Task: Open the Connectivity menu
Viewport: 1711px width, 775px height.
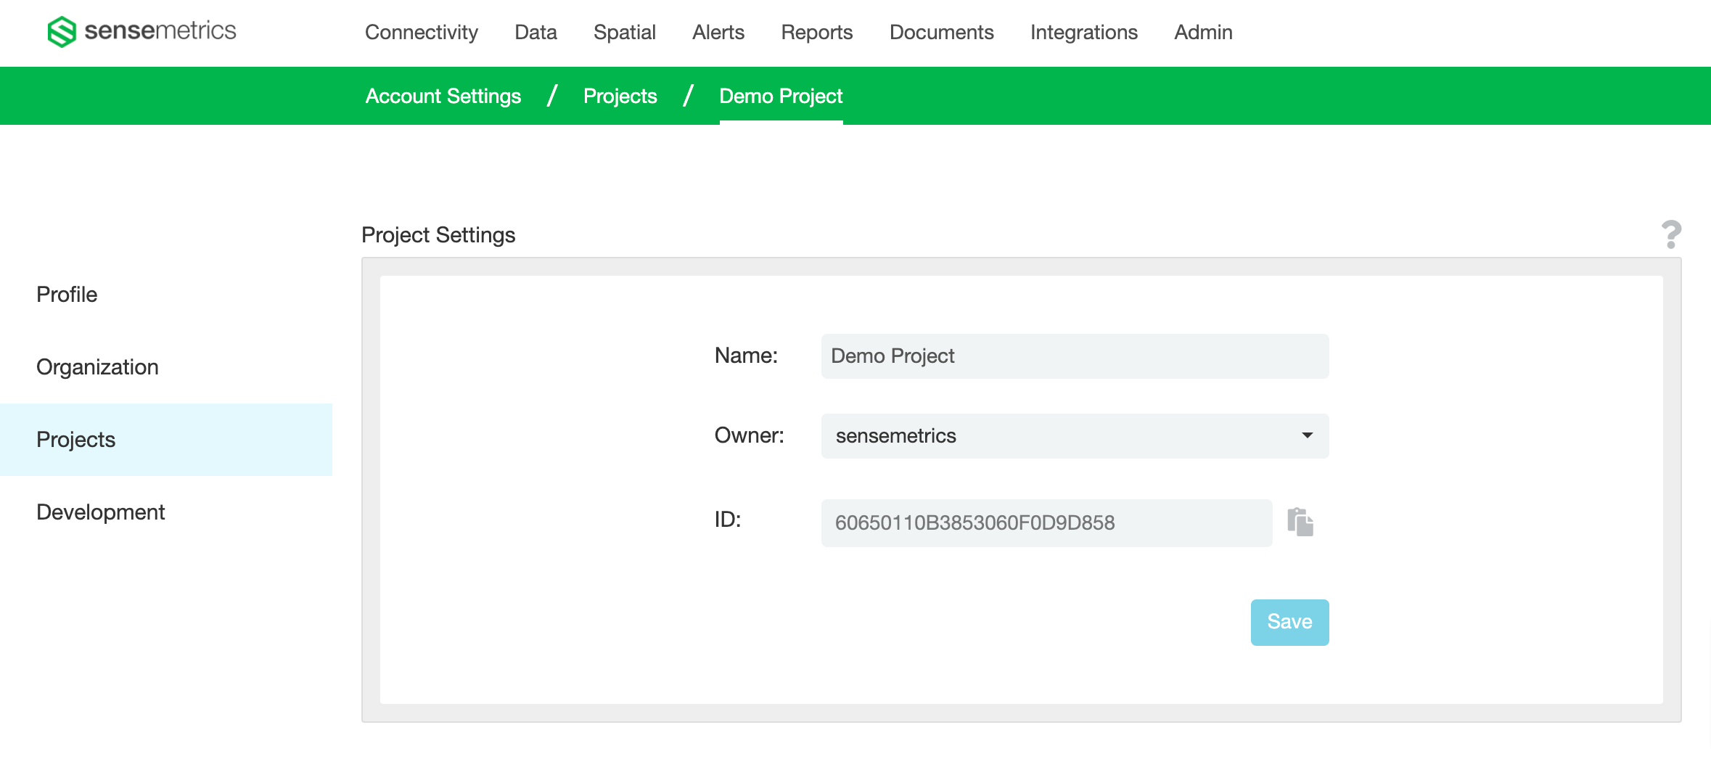Action: click(x=422, y=33)
